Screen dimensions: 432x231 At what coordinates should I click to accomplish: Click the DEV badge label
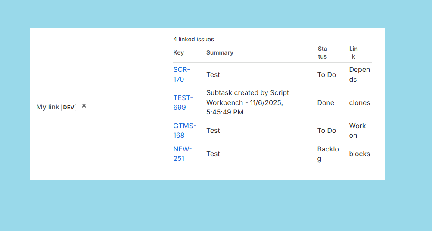point(68,107)
